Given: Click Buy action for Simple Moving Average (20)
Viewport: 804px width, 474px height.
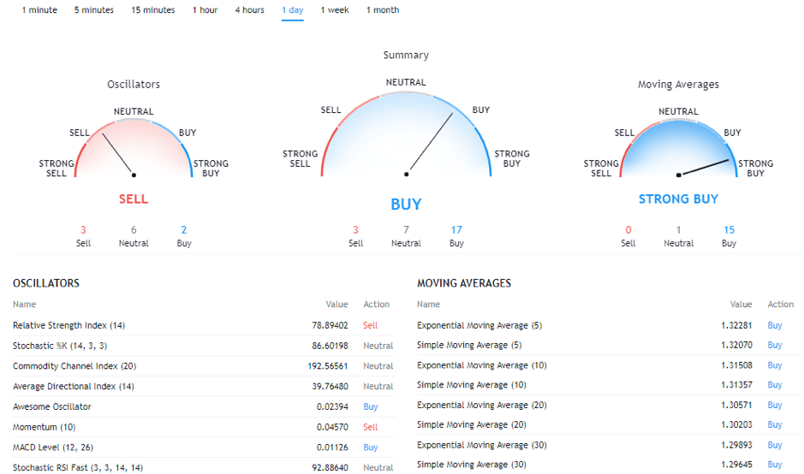Looking at the screenshot, I should click(x=774, y=425).
